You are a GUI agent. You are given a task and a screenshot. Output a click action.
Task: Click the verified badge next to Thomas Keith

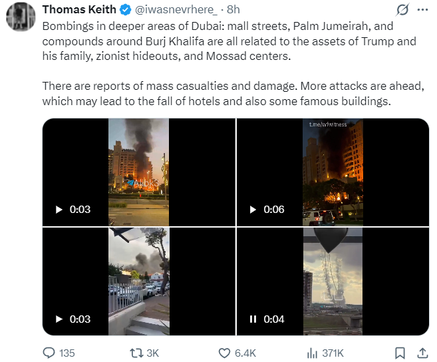(126, 10)
